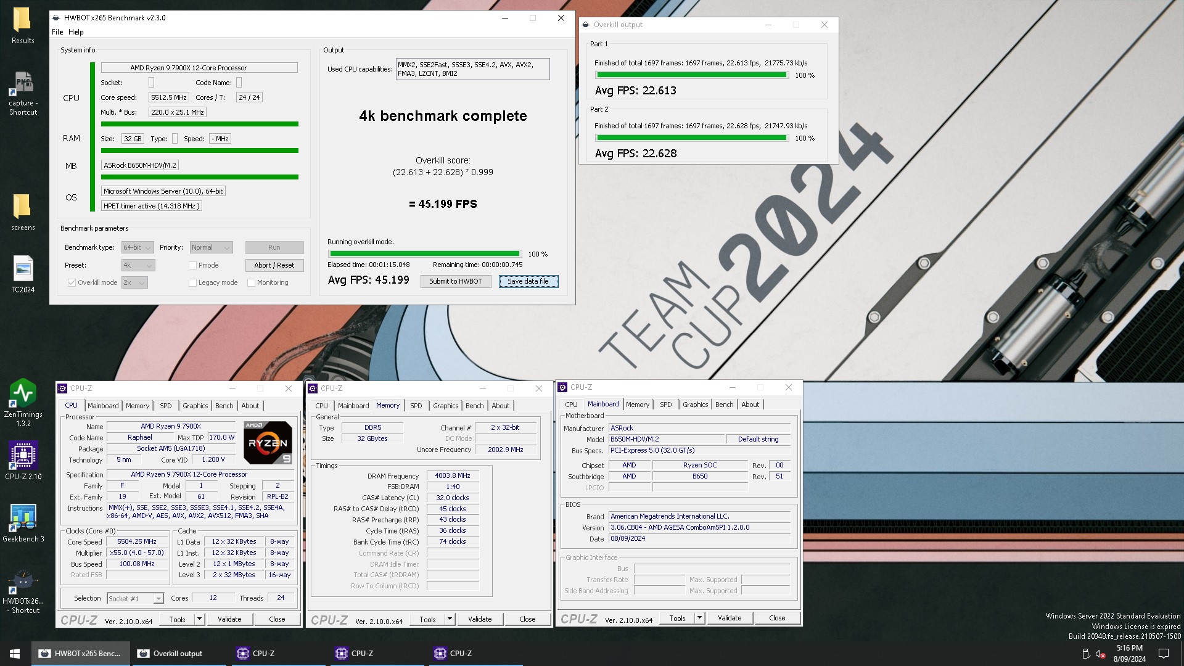Viewport: 1184px width, 666px height.
Task: Switch to Graphics tab in CPU-Z Mainboard window
Action: coord(696,405)
